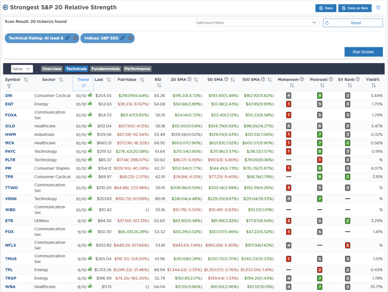The width and height of the screenshot is (388, 292).
Task: Sort by SV Rank arrows
Action: (350, 85)
